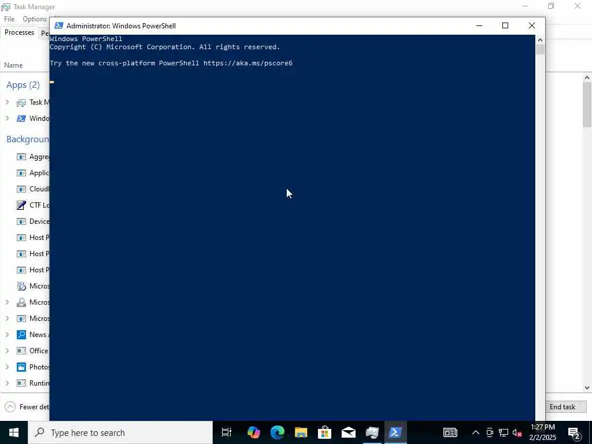This screenshot has width=592, height=444.
Task: Click the Runtime process icon
Action: pos(21,383)
